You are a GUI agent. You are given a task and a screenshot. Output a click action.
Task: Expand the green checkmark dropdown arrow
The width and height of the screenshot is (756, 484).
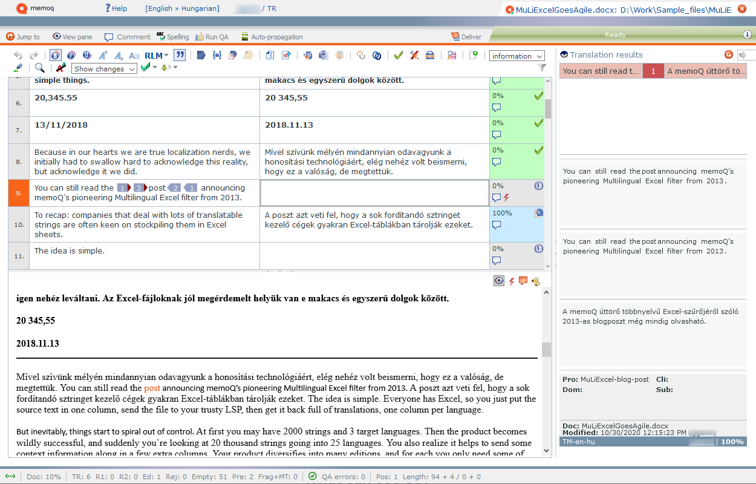point(155,68)
